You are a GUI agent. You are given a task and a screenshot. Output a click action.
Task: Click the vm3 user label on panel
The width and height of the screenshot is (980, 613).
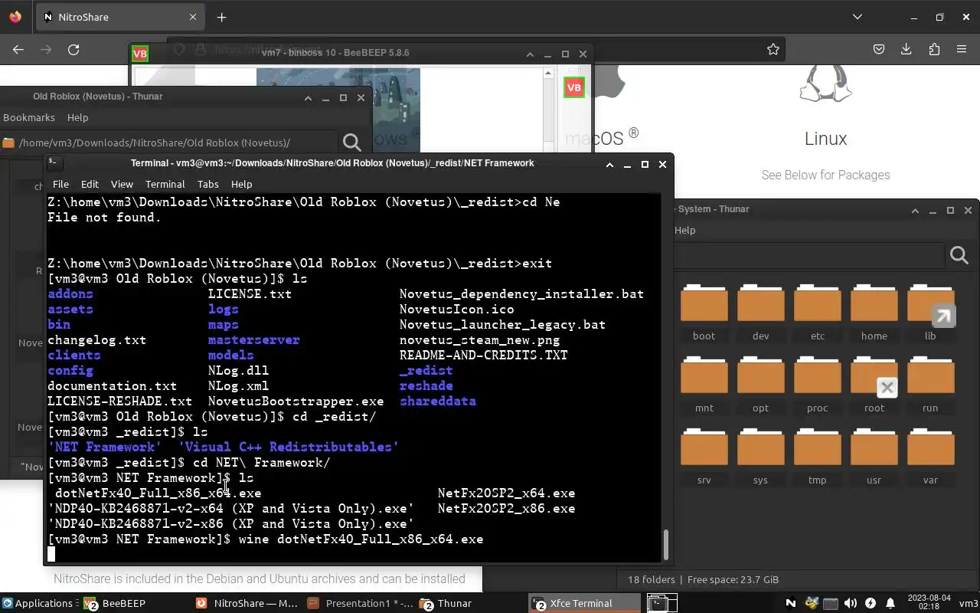tap(968, 603)
